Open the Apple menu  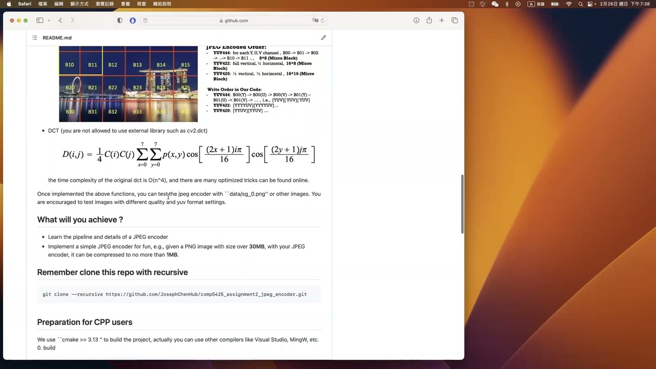(9, 4)
